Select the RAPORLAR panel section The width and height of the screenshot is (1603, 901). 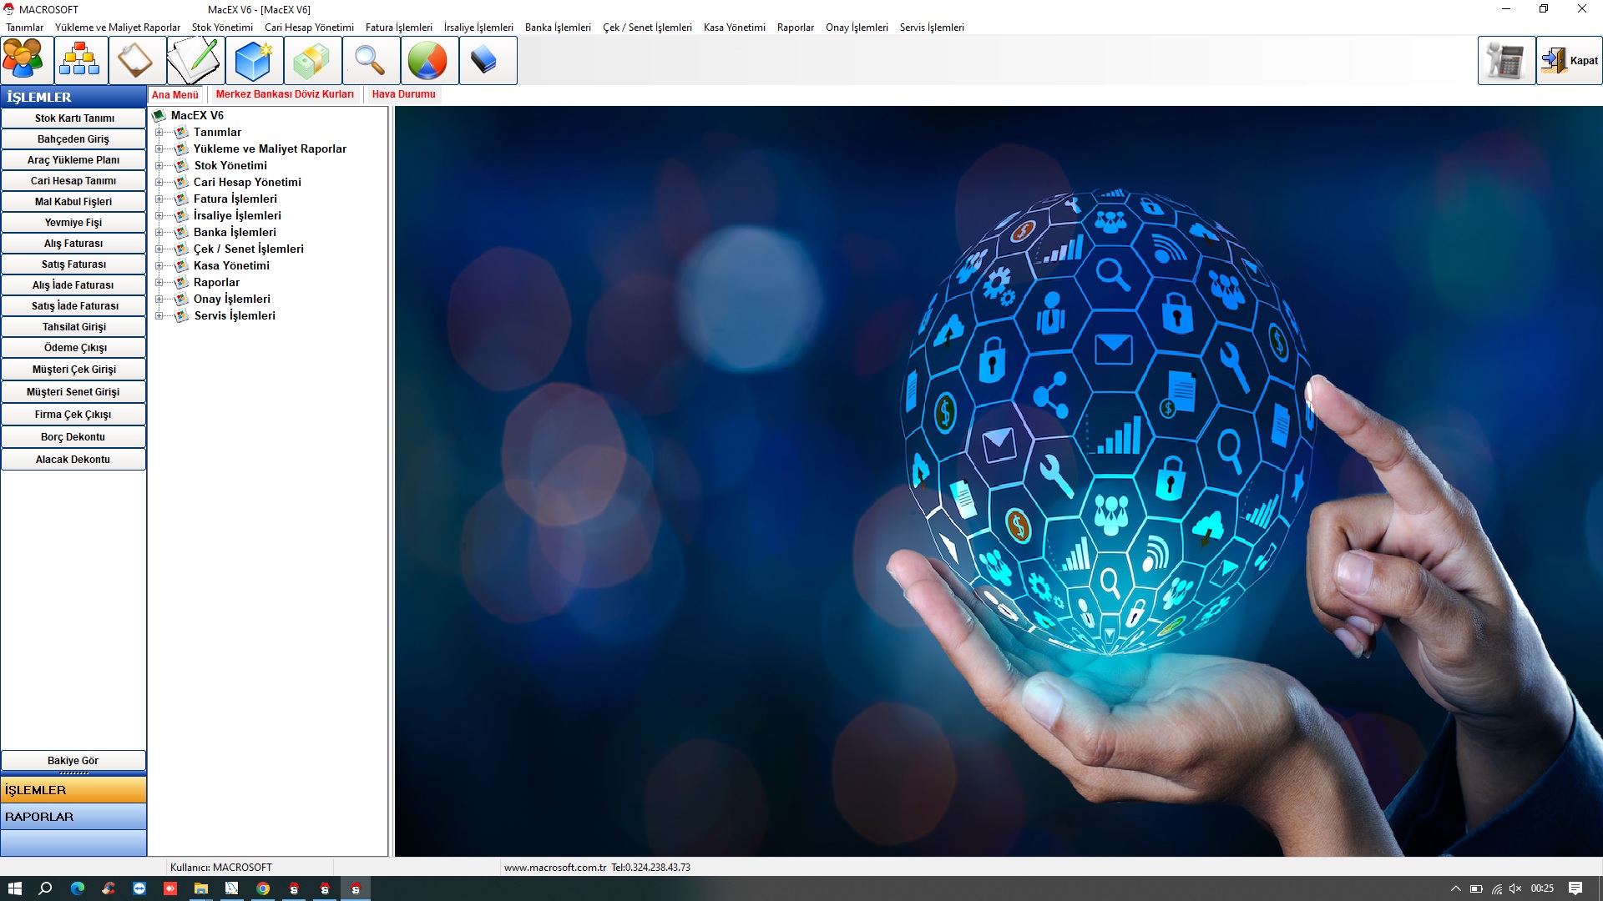coord(73,817)
